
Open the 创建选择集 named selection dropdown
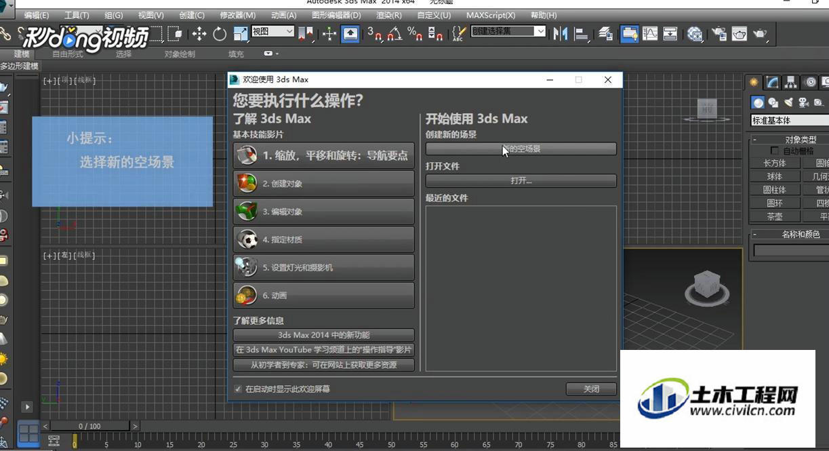click(x=508, y=31)
